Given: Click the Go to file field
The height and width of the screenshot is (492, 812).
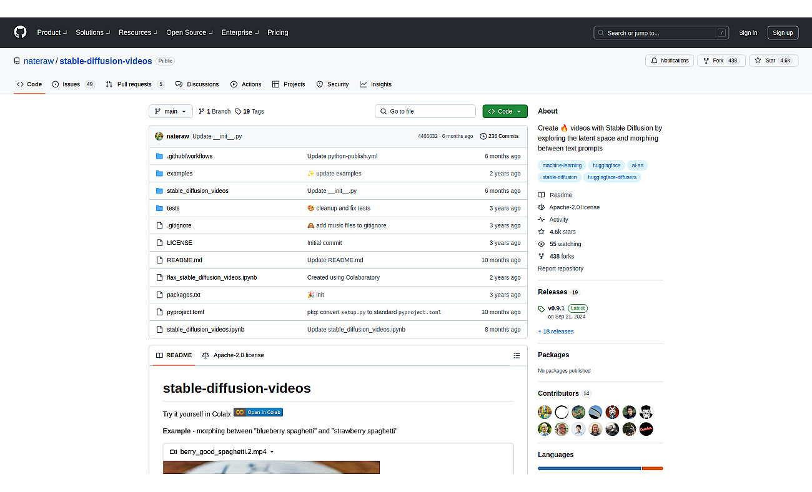Looking at the screenshot, I should pos(425,111).
